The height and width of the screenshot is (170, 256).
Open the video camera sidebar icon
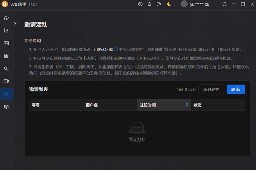[x=6, y=81]
